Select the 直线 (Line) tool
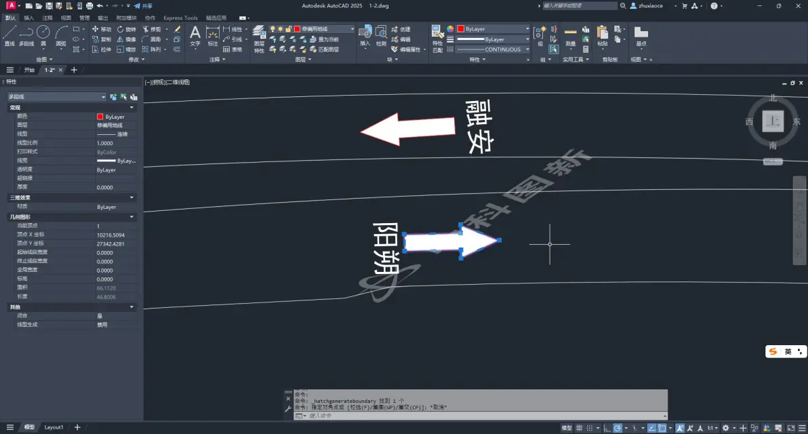 coord(9,36)
